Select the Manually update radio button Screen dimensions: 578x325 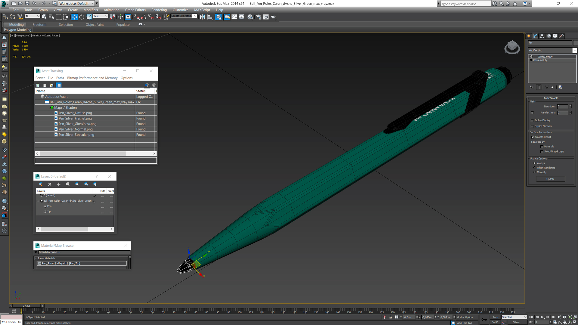tap(535, 172)
